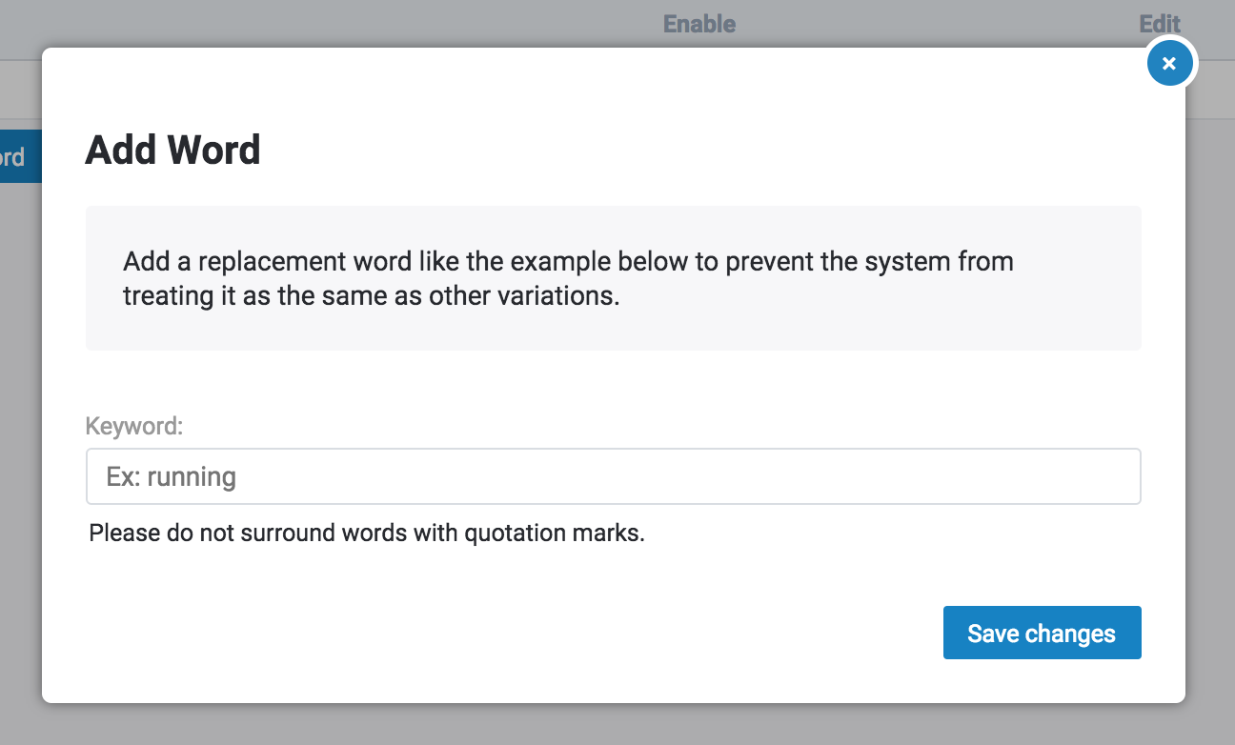Select the Enable column header
This screenshot has height=745, width=1235.
click(x=699, y=24)
